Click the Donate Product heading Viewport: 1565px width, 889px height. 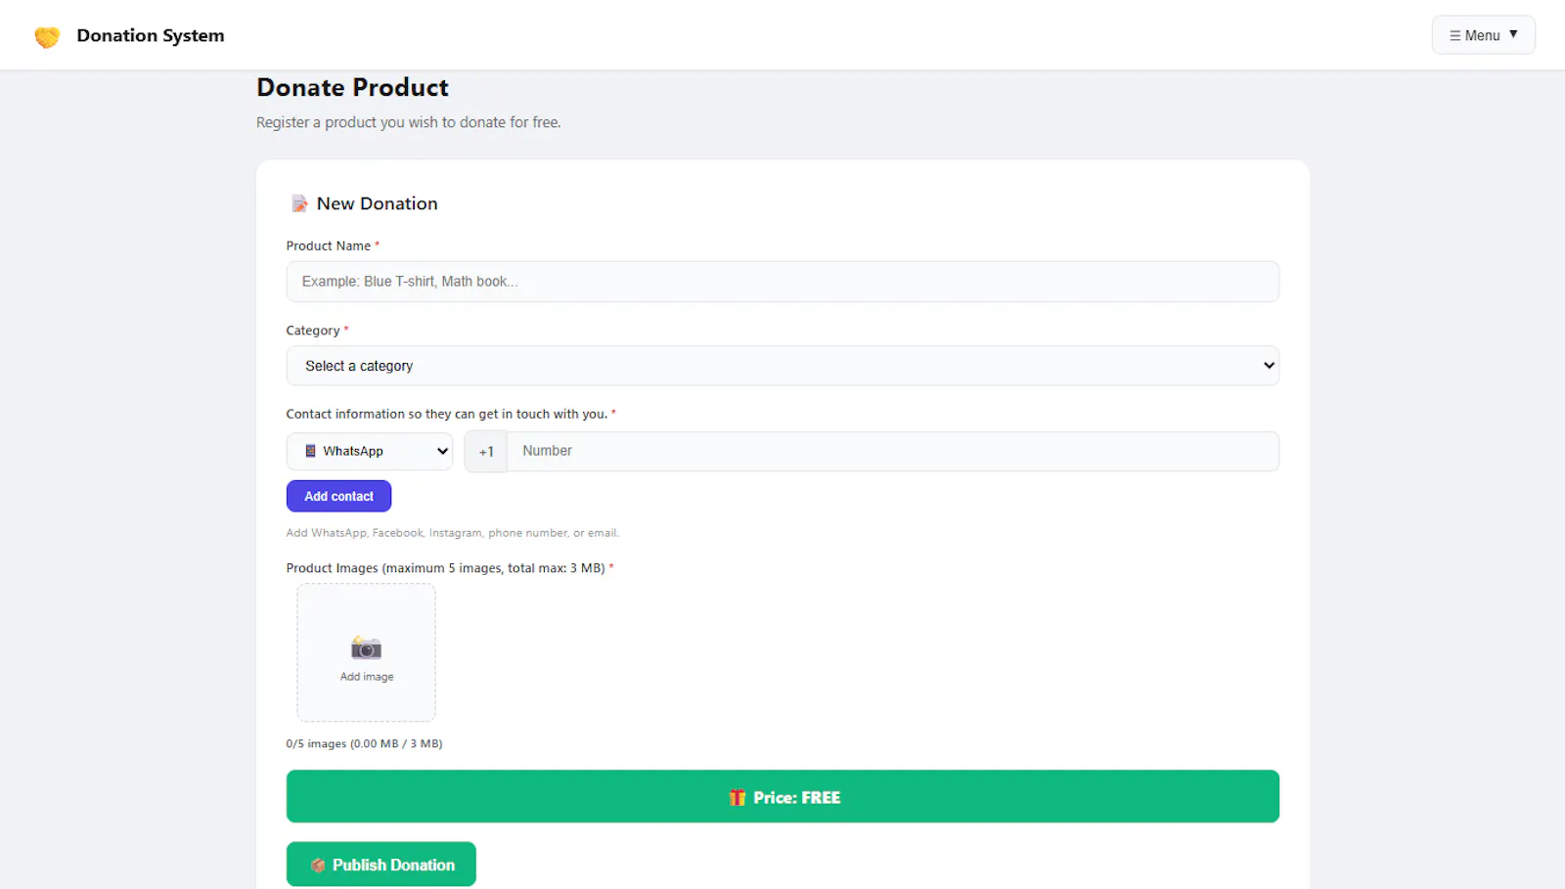point(352,87)
